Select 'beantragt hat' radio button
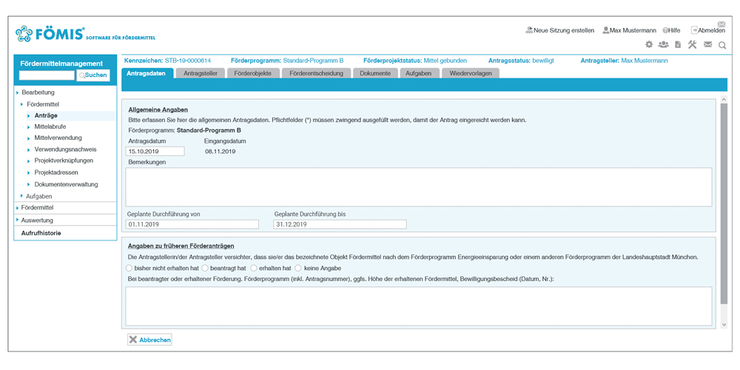This screenshot has width=740, height=370. coord(205,268)
